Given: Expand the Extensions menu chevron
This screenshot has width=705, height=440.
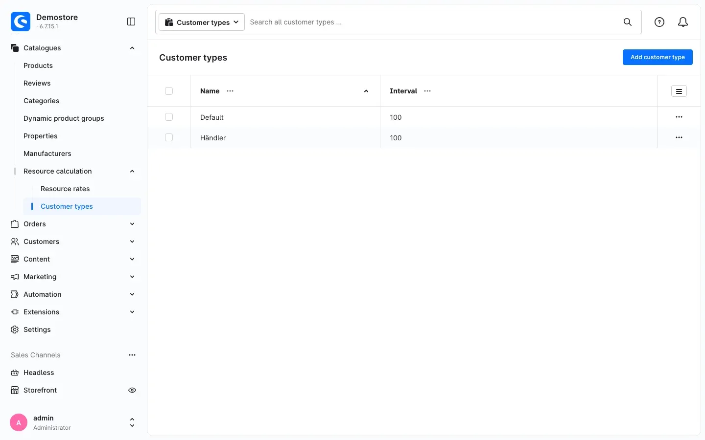Looking at the screenshot, I should pos(132,312).
